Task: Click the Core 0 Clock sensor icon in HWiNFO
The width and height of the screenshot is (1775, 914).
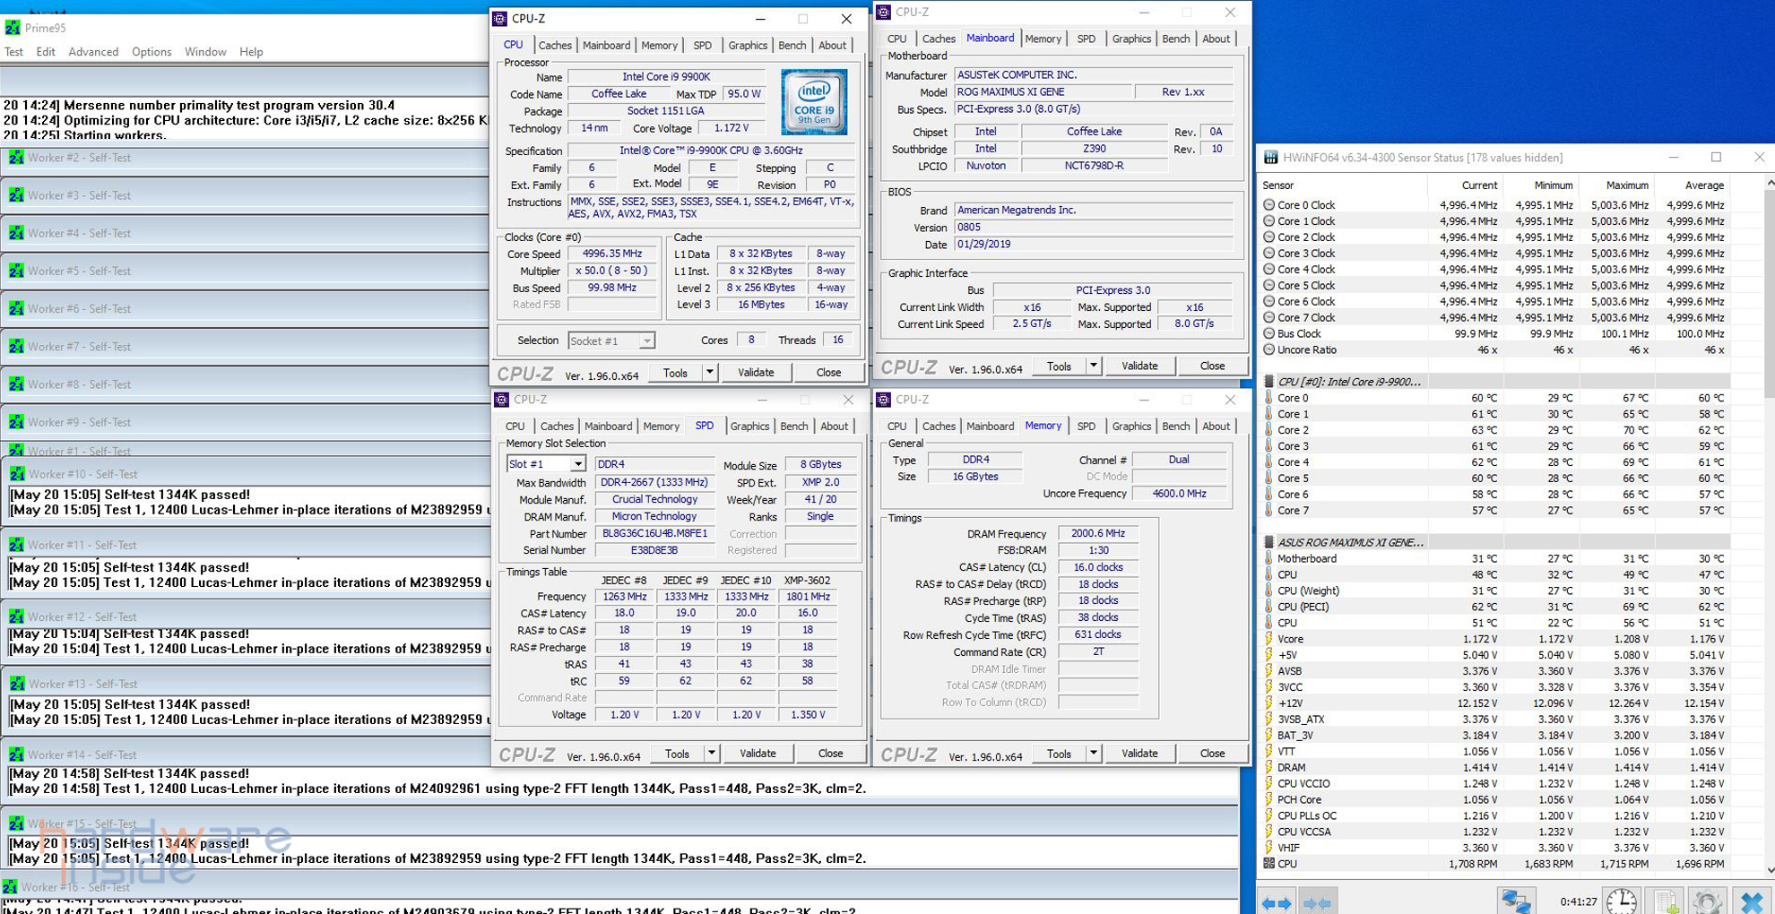Action: point(1268,204)
